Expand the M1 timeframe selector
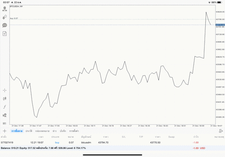The image size is (225, 157). [5, 124]
